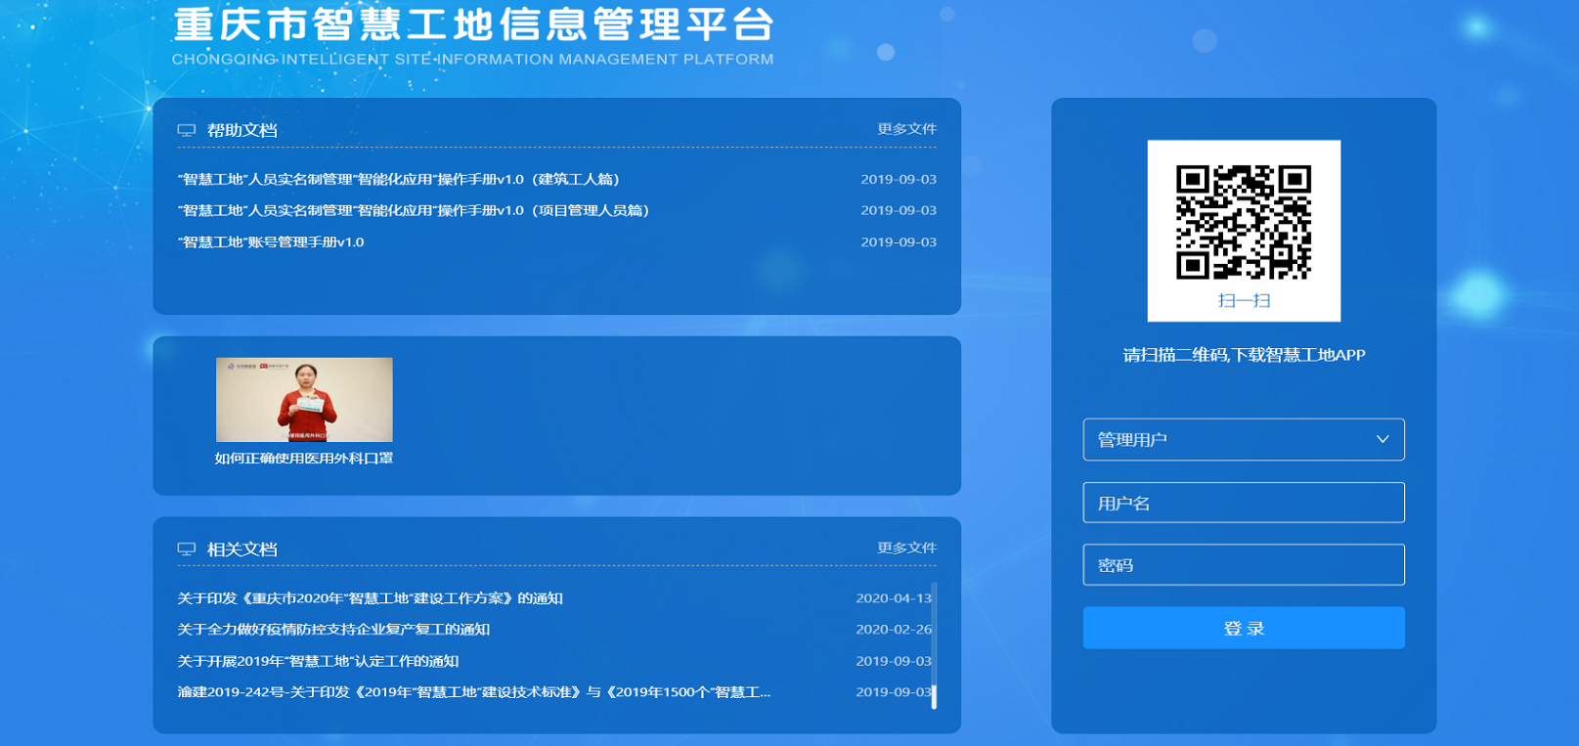Viewport: 1579px width, 746px height.
Task: Open the 管理用户 user type dropdown
Action: pyautogui.click(x=1244, y=439)
